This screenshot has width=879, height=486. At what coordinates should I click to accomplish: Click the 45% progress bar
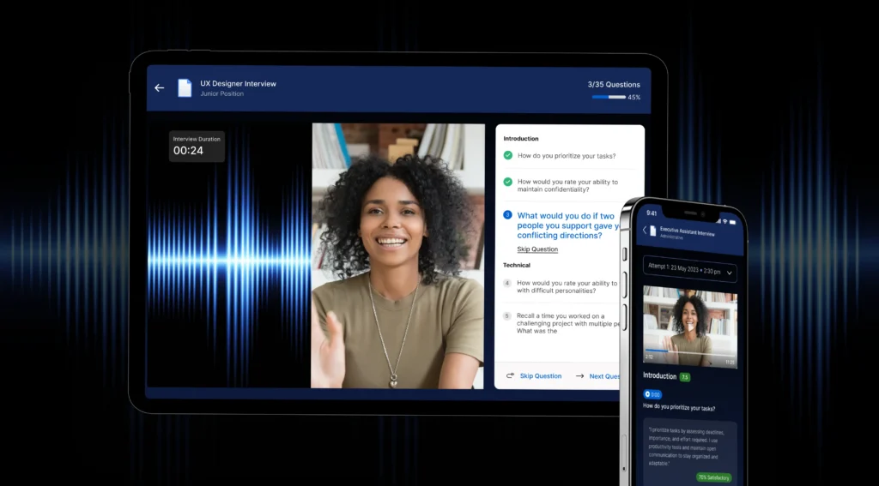pos(609,97)
